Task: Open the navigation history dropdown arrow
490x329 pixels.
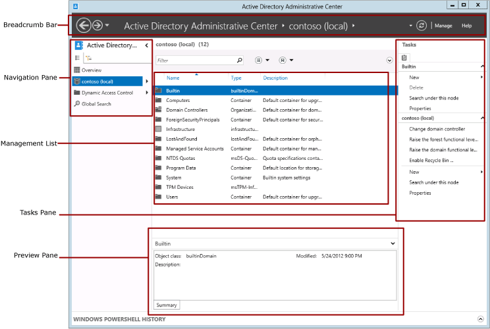Action: click(107, 25)
